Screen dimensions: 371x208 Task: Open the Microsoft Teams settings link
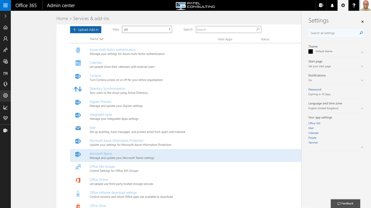tap(101, 154)
